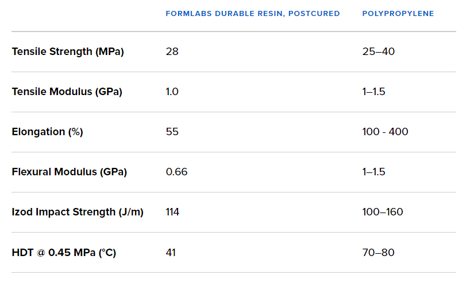Click the Durable Resin tensile strength value 28
This screenshot has height=283, width=470.
172,52
